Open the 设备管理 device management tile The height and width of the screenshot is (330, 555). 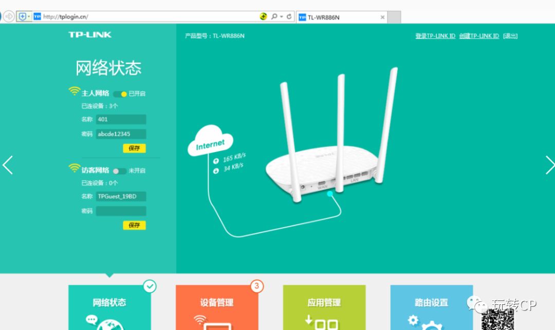(217, 307)
